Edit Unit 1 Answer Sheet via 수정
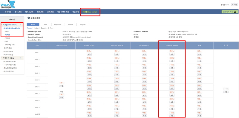The image size is (239, 118). click(x=89, y=54)
